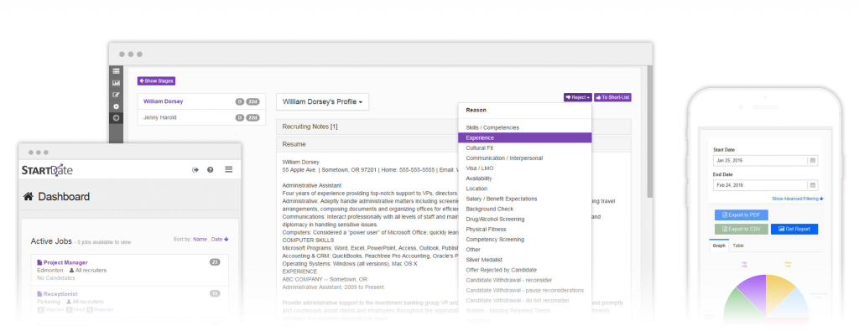Click the Show Stages button

156,81
